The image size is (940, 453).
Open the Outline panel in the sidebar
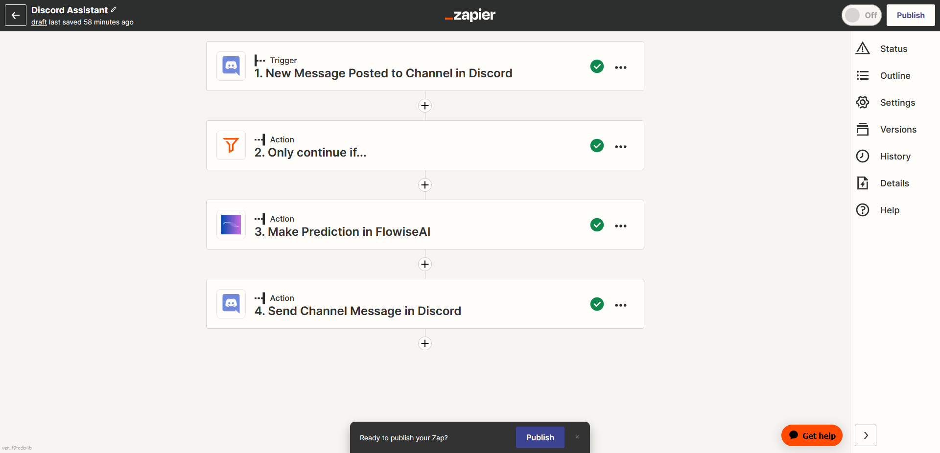(895, 76)
